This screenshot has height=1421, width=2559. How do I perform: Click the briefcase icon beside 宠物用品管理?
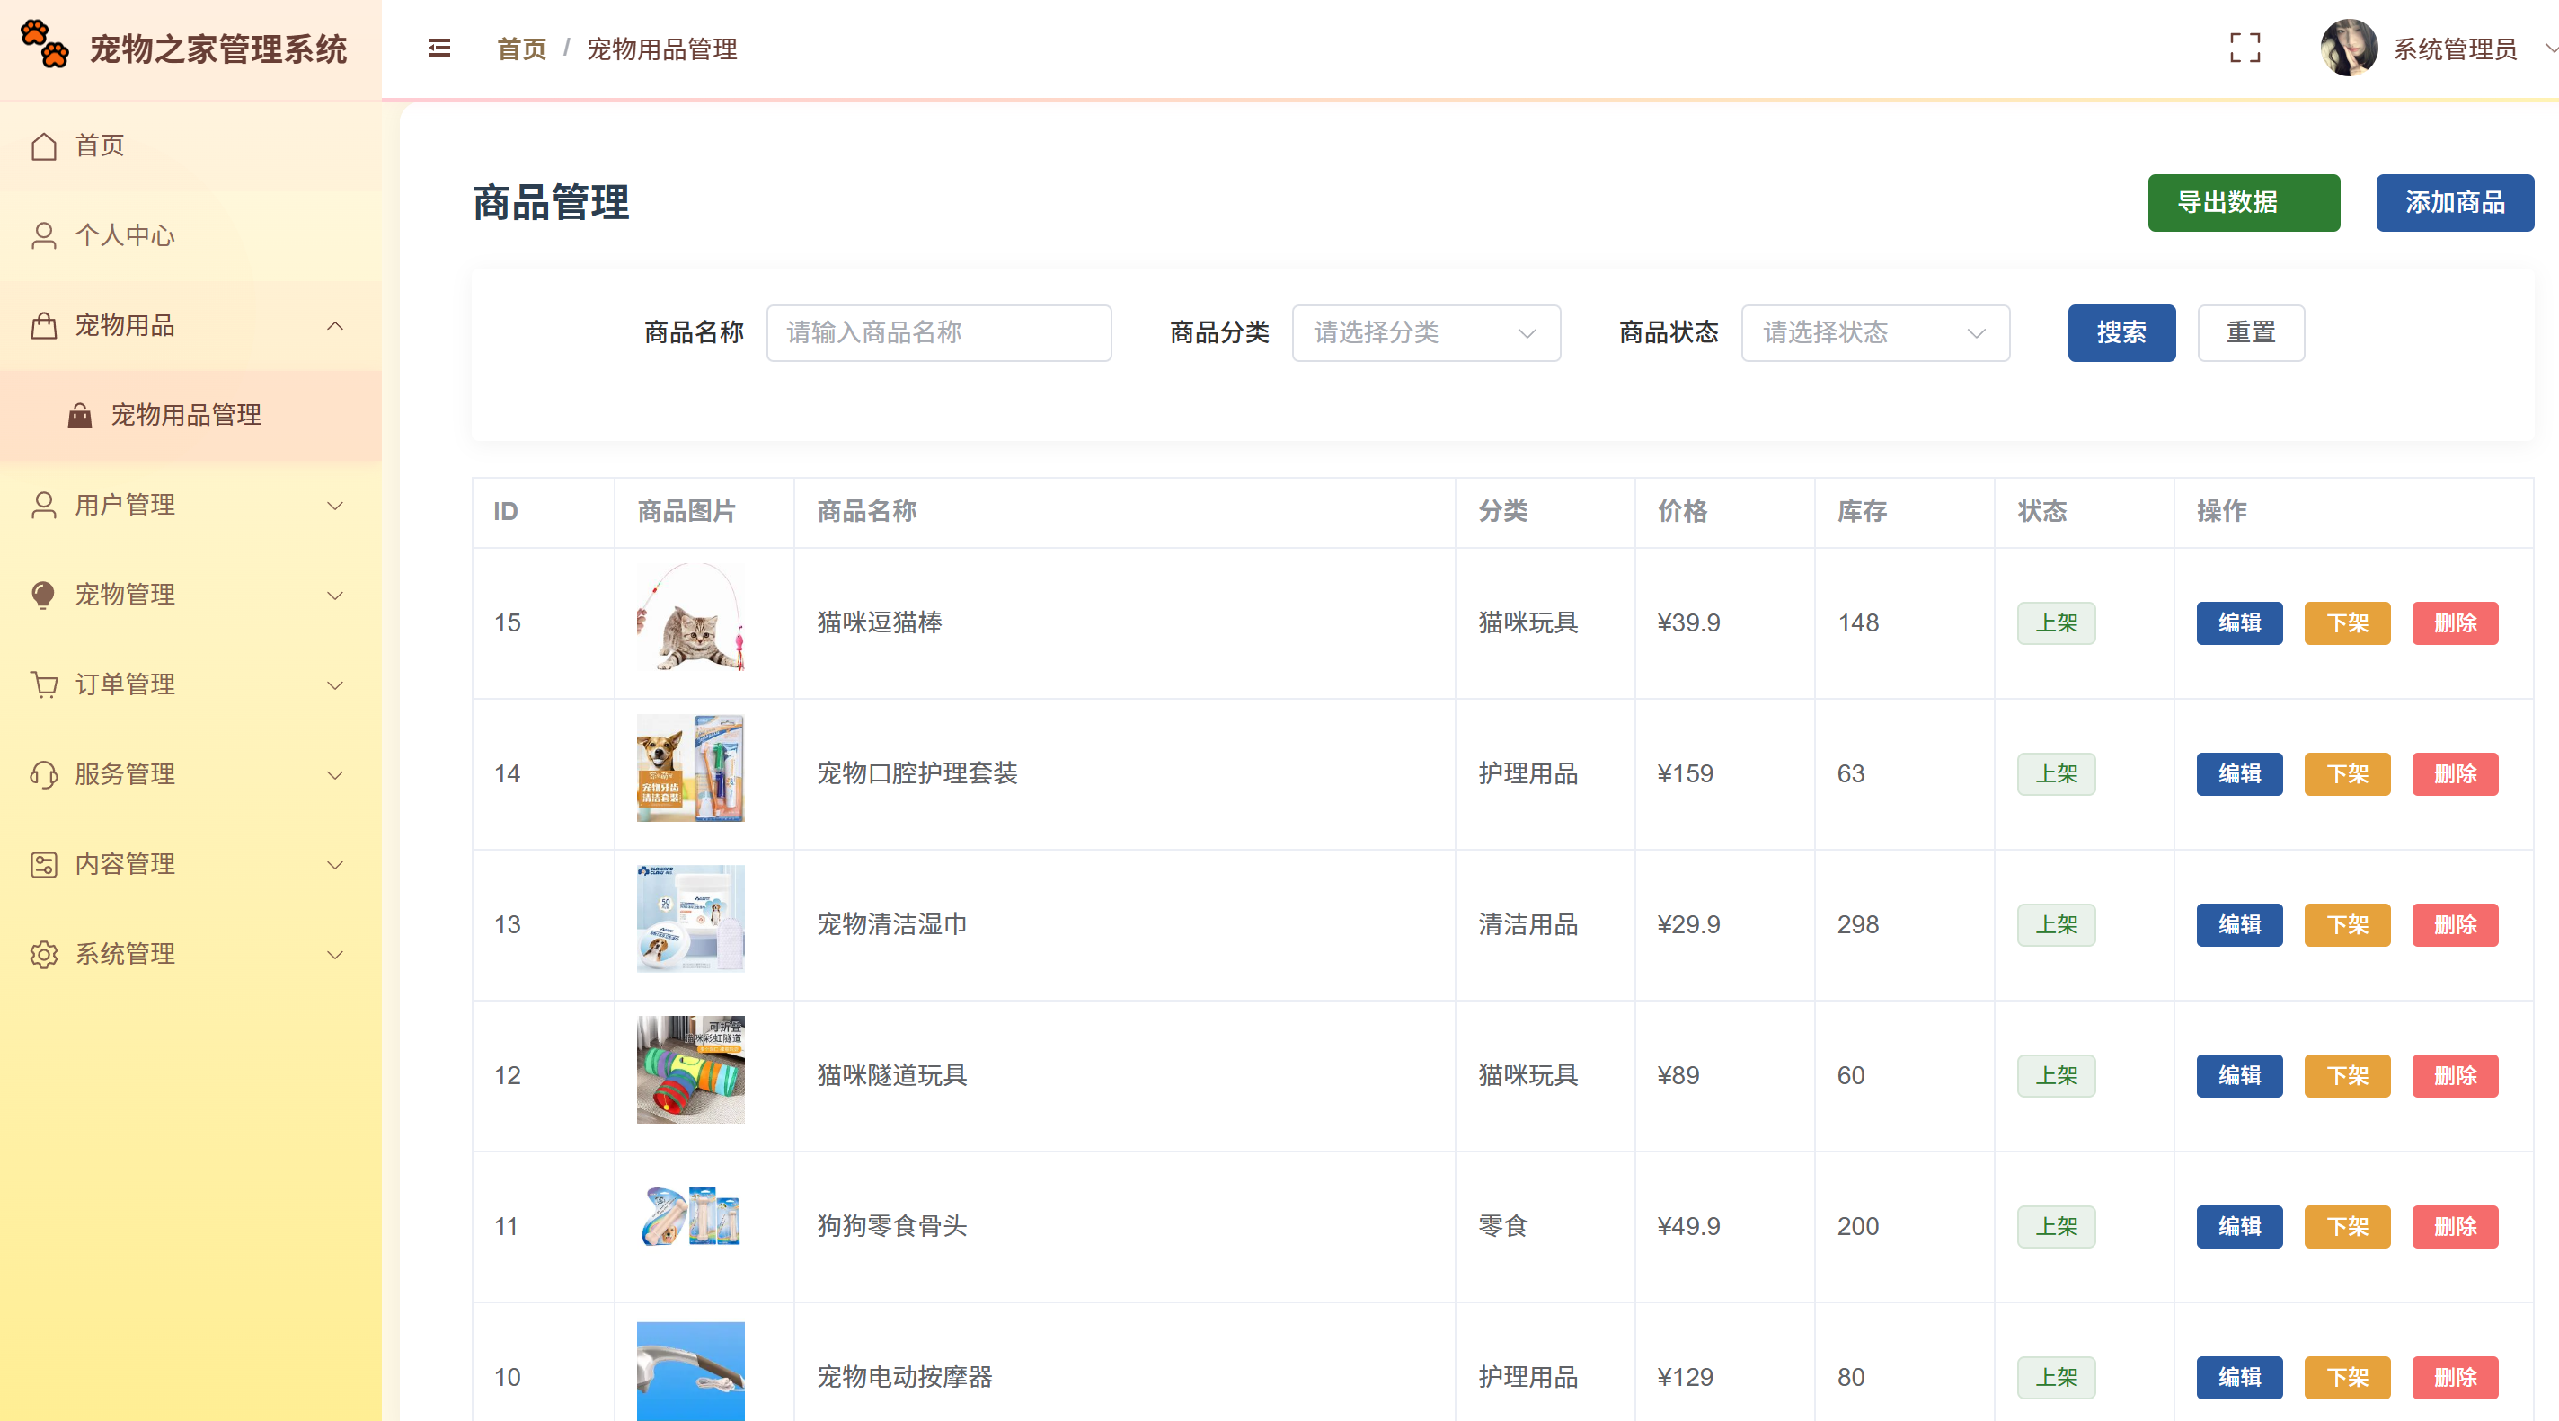coord(81,415)
